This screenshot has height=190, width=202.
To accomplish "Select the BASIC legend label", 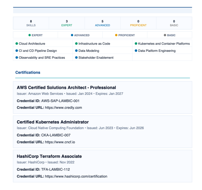I will point(171,35).
